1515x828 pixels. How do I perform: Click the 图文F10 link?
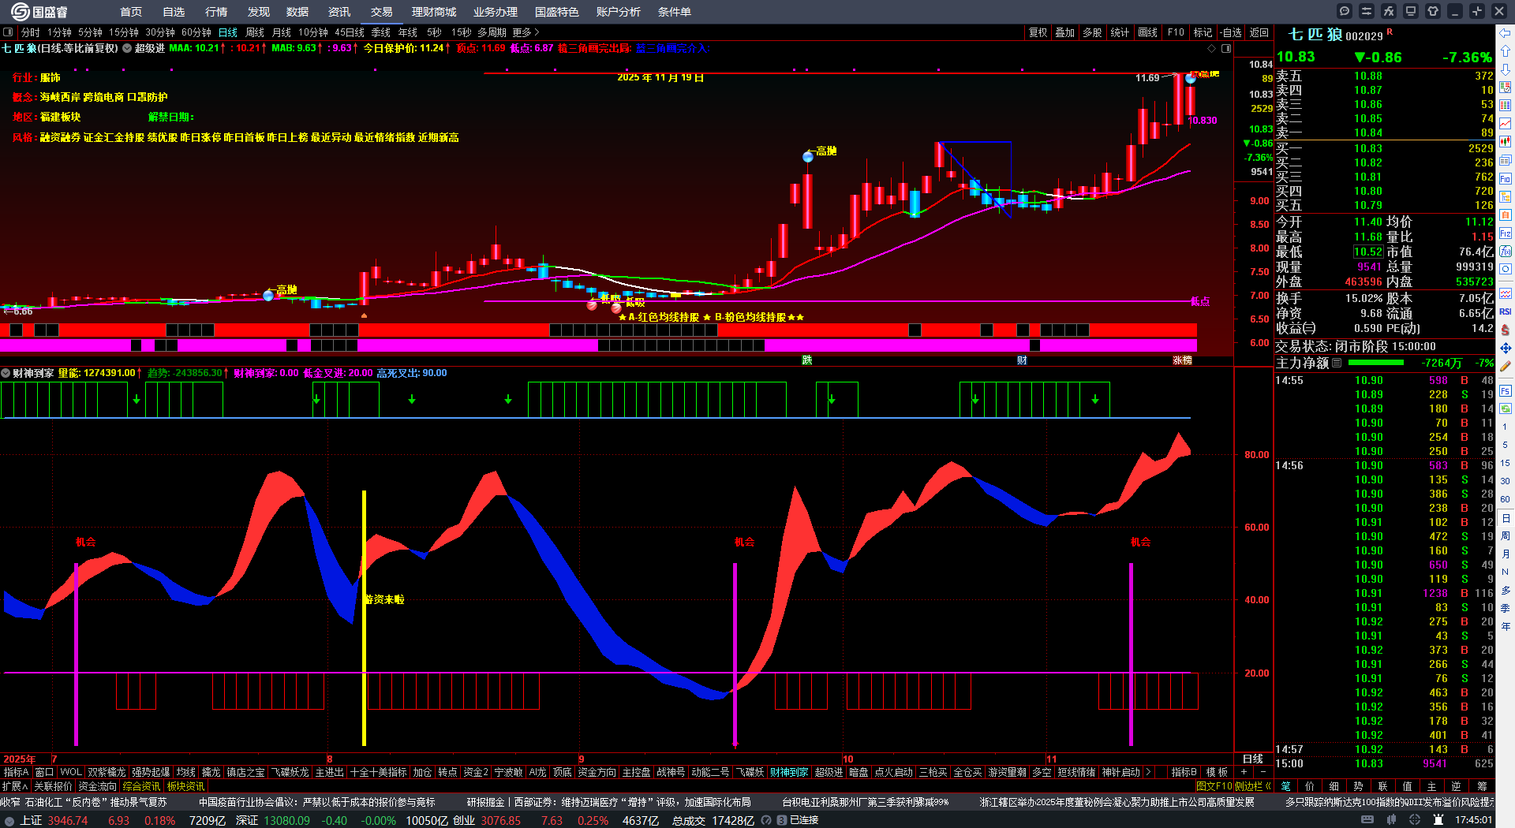click(1214, 786)
